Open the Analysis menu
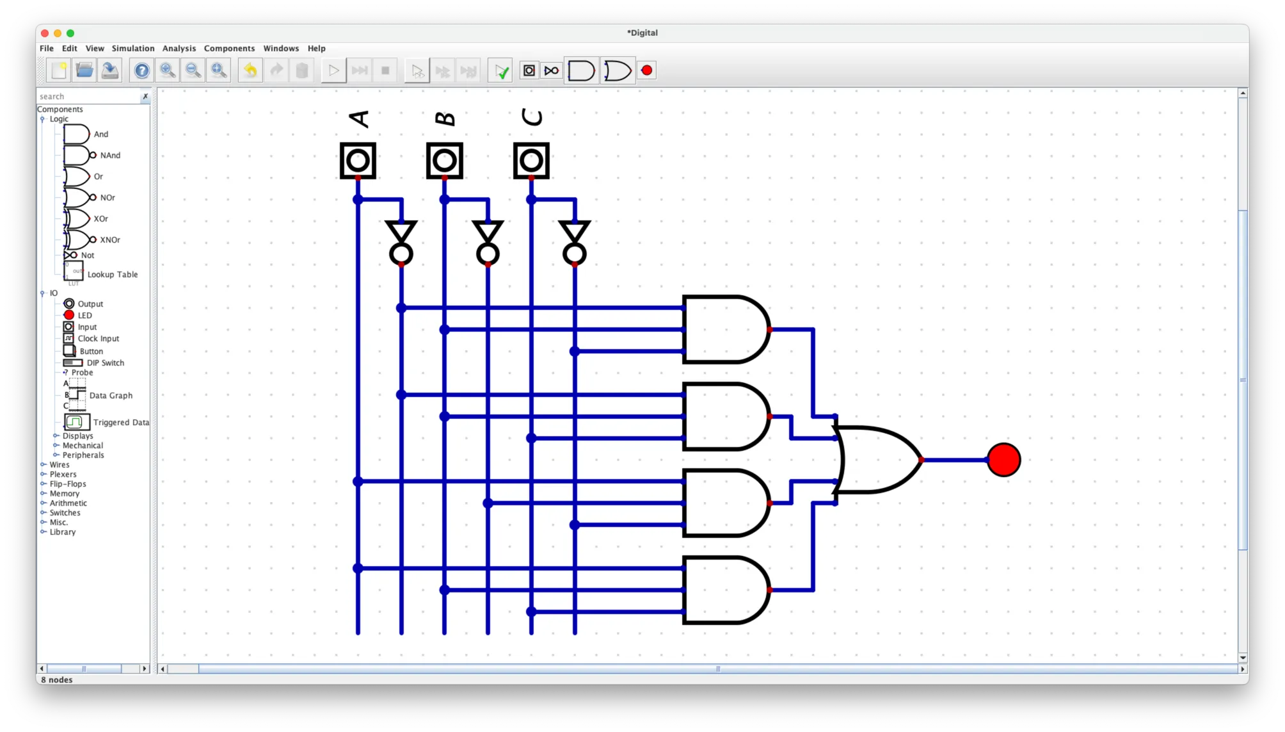 click(179, 49)
